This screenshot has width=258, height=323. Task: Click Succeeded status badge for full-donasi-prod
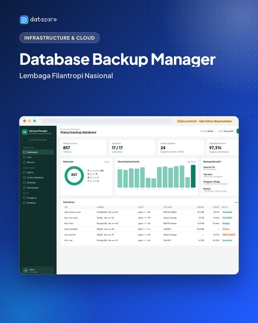click(x=227, y=212)
